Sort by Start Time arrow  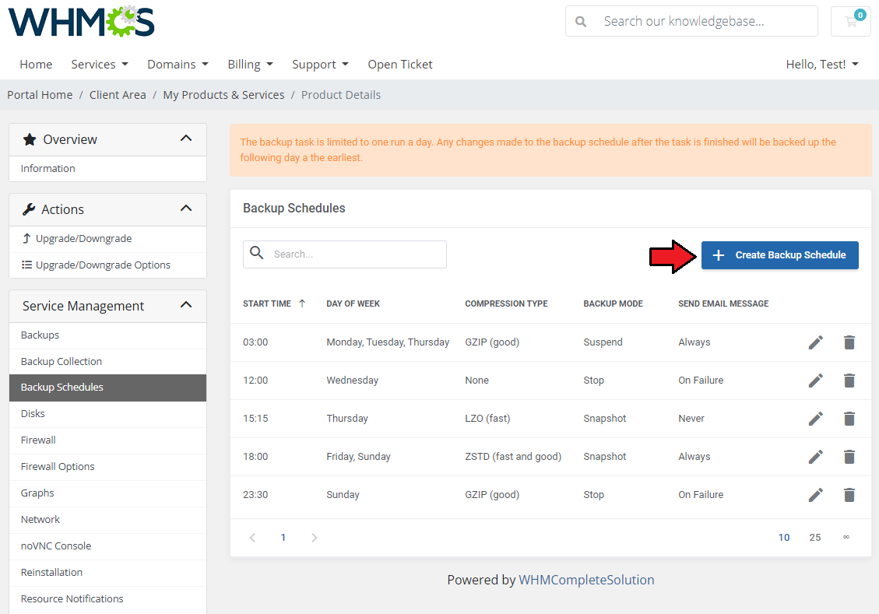click(x=302, y=303)
